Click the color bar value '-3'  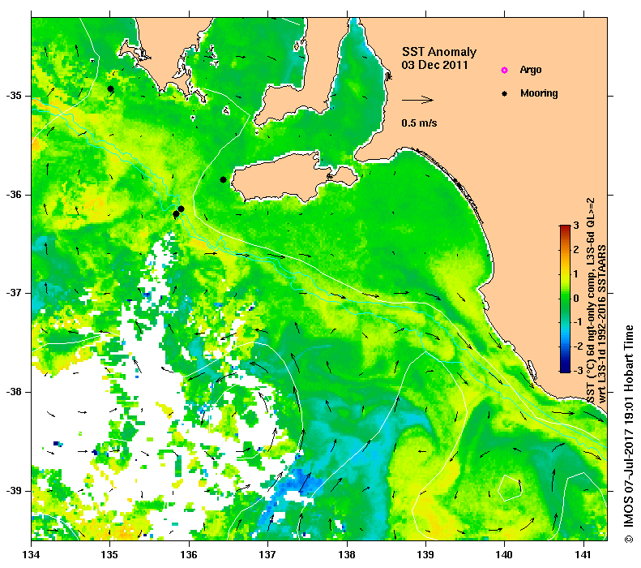coord(577,371)
